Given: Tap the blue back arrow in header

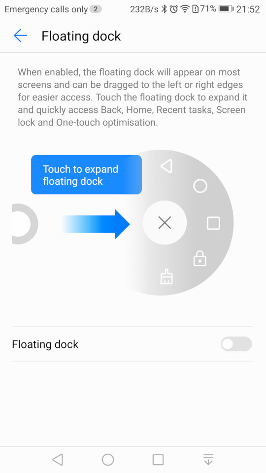Looking at the screenshot, I should (21, 36).
